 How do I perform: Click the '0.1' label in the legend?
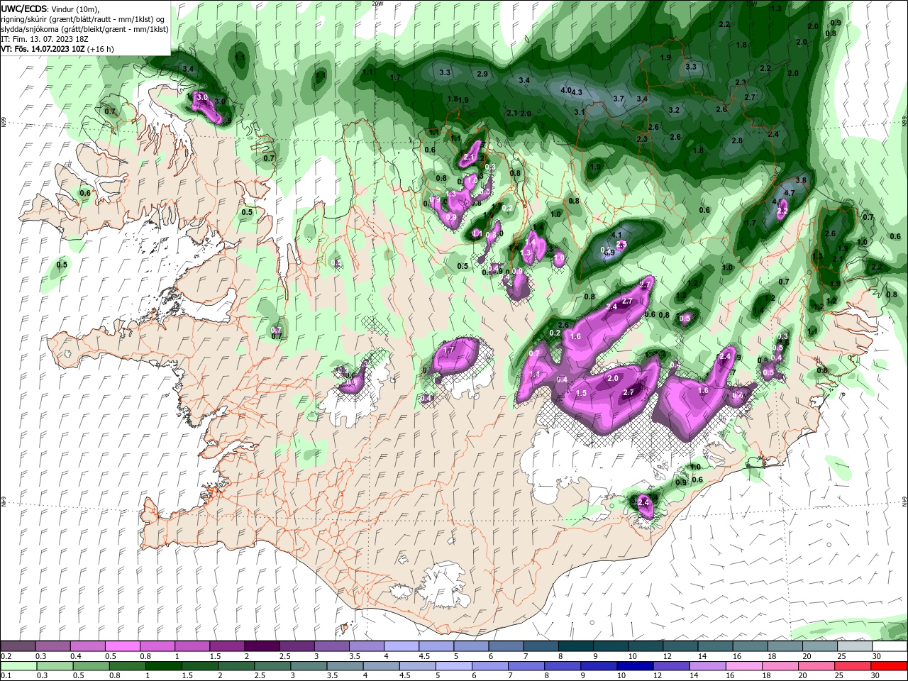tap(6, 676)
